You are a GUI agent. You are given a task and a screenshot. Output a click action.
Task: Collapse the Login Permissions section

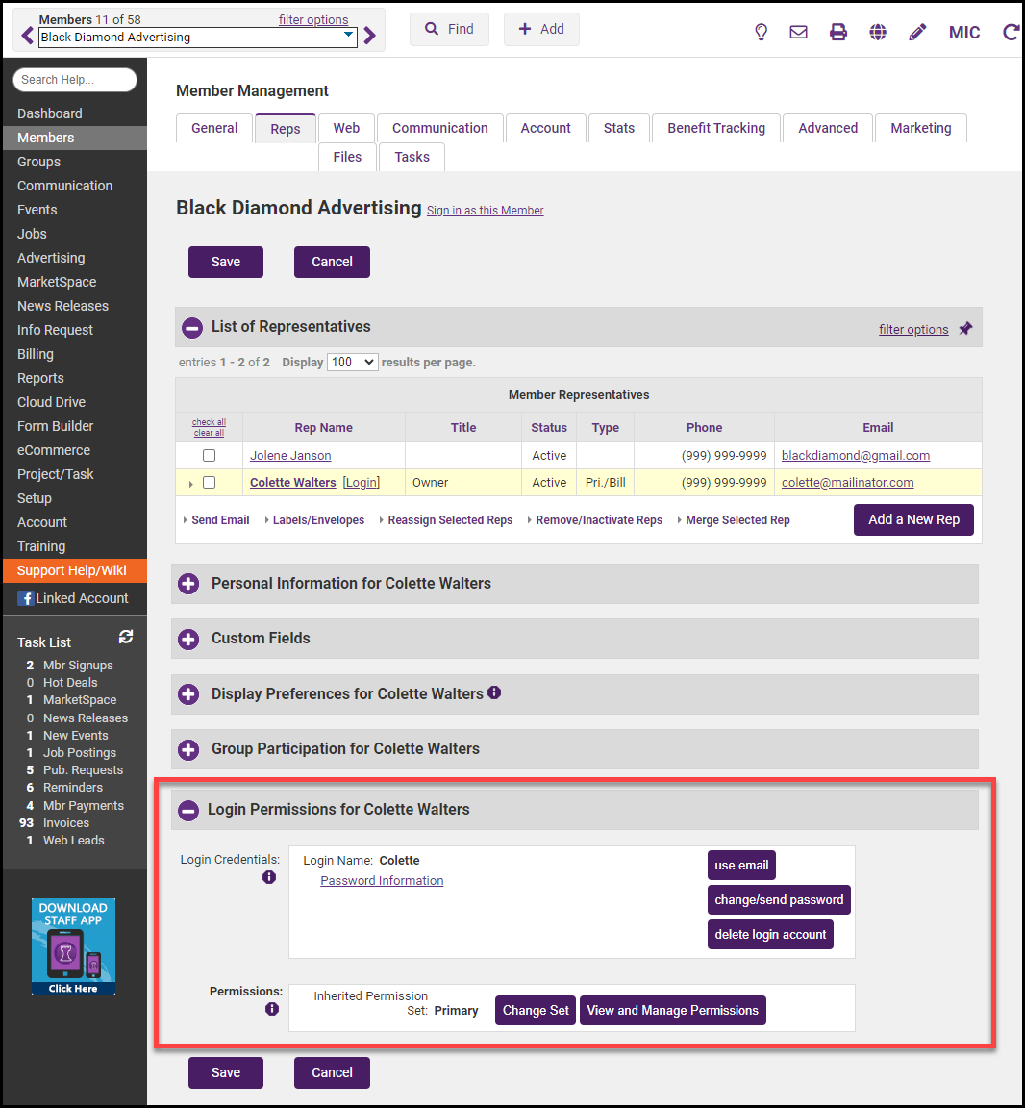coord(188,810)
